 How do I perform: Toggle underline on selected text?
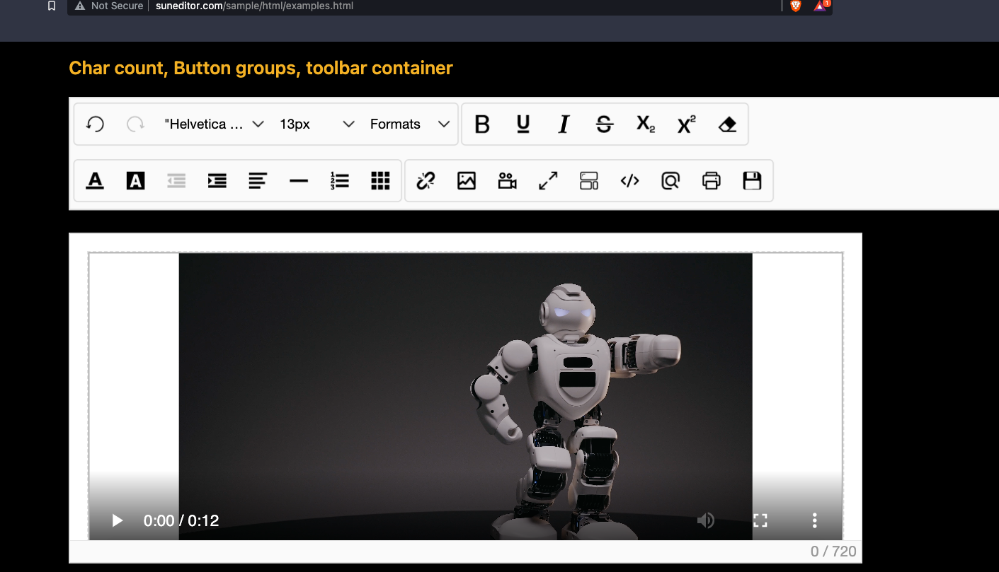[523, 124]
